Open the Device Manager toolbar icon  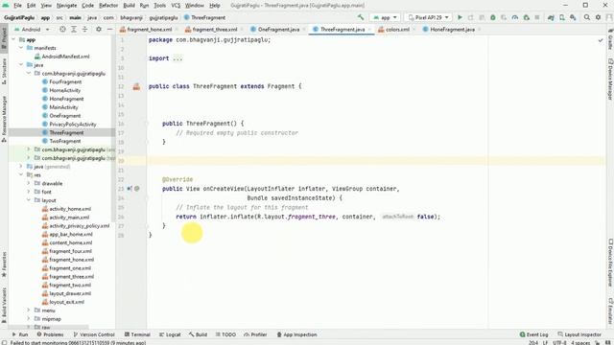click(x=562, y=17)
